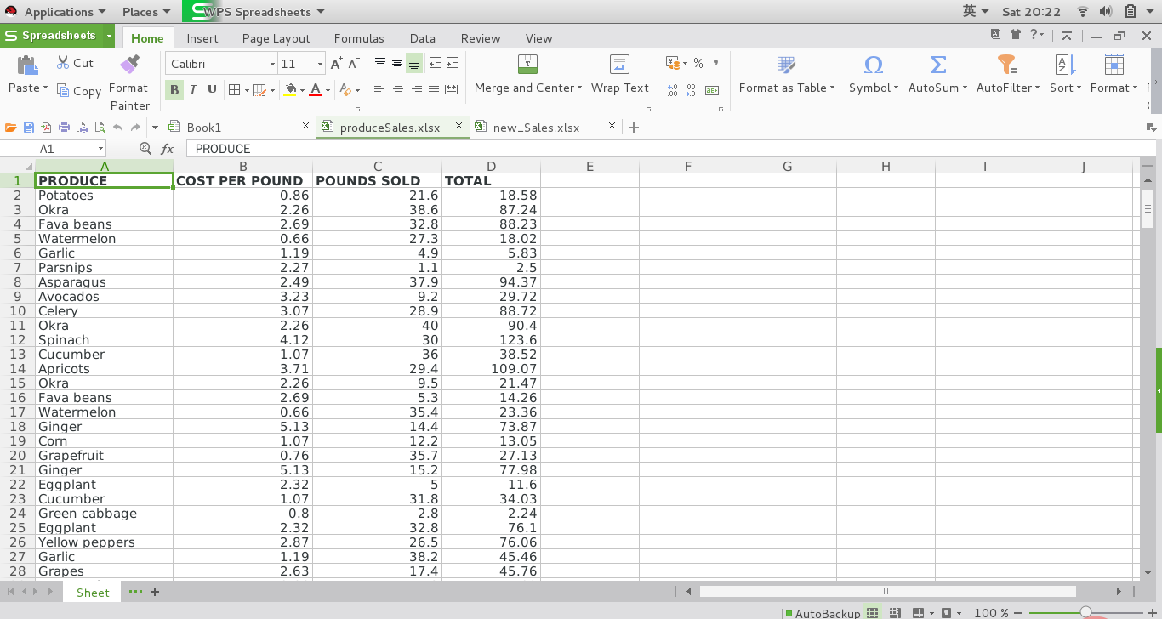Screen dimensions: 1162x619
Task: Expand the borders dropdown arrow
Action: click(x=246, y=90)
